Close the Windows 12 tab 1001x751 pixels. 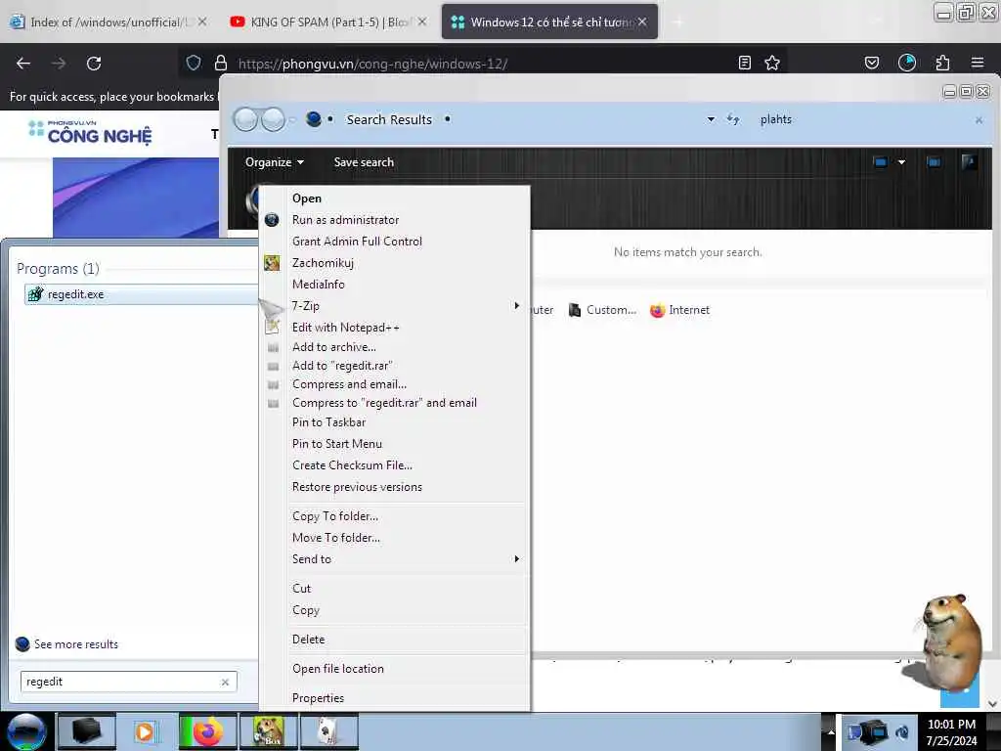coord(642,22)
